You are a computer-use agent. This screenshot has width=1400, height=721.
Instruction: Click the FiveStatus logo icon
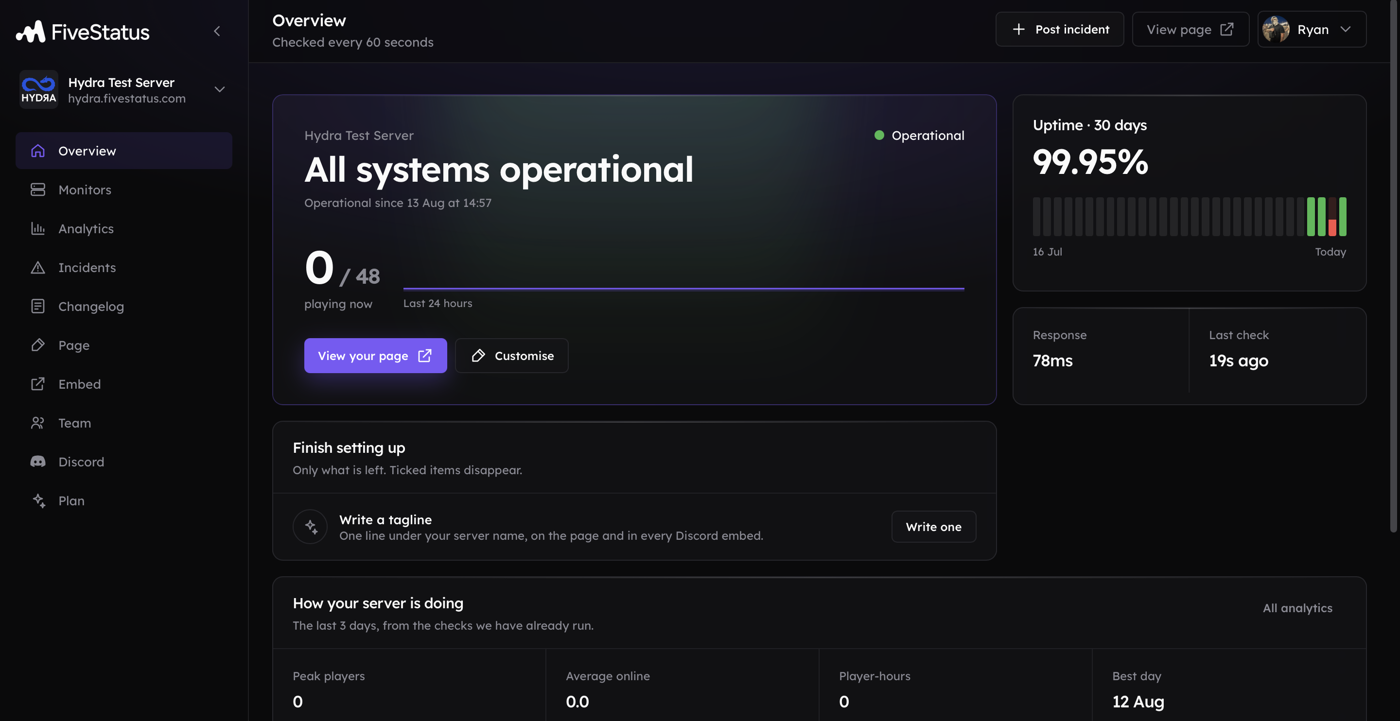point(31,32)
